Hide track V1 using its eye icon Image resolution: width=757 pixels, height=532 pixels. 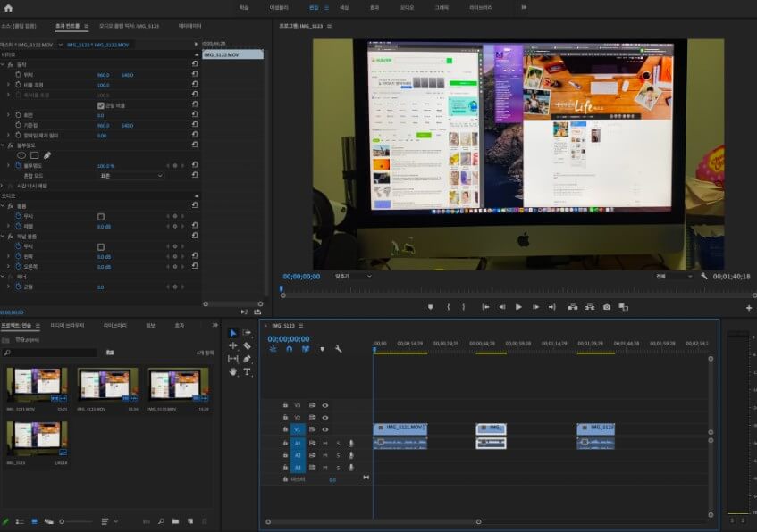coord(325,429)
